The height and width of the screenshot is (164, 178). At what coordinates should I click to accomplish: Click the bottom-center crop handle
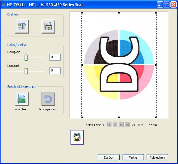click(119, 117)
